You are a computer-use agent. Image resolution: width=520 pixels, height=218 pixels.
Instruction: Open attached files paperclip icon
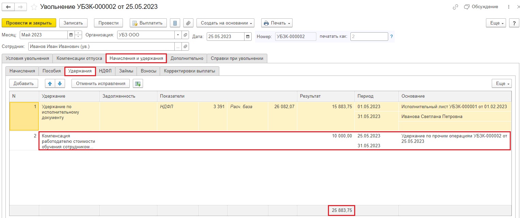click(x=188, y=23)
